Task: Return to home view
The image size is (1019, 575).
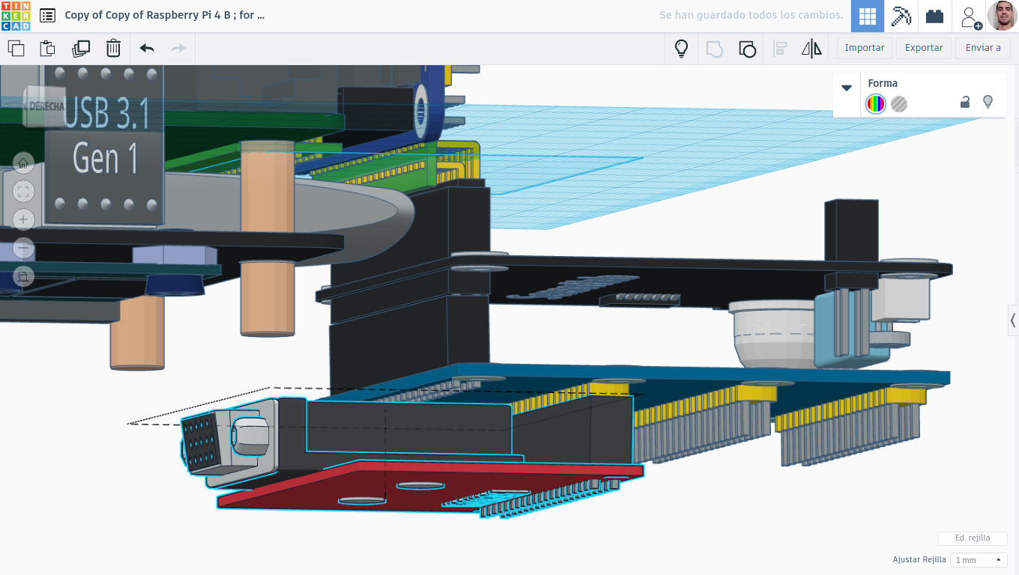Action: (23, 162)
